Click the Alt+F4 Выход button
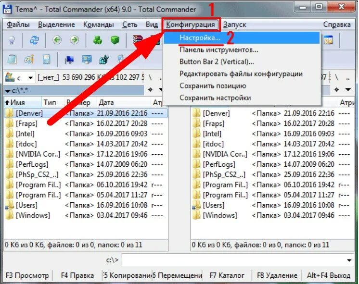The image size is (359, 284). [x=329, y=275]
